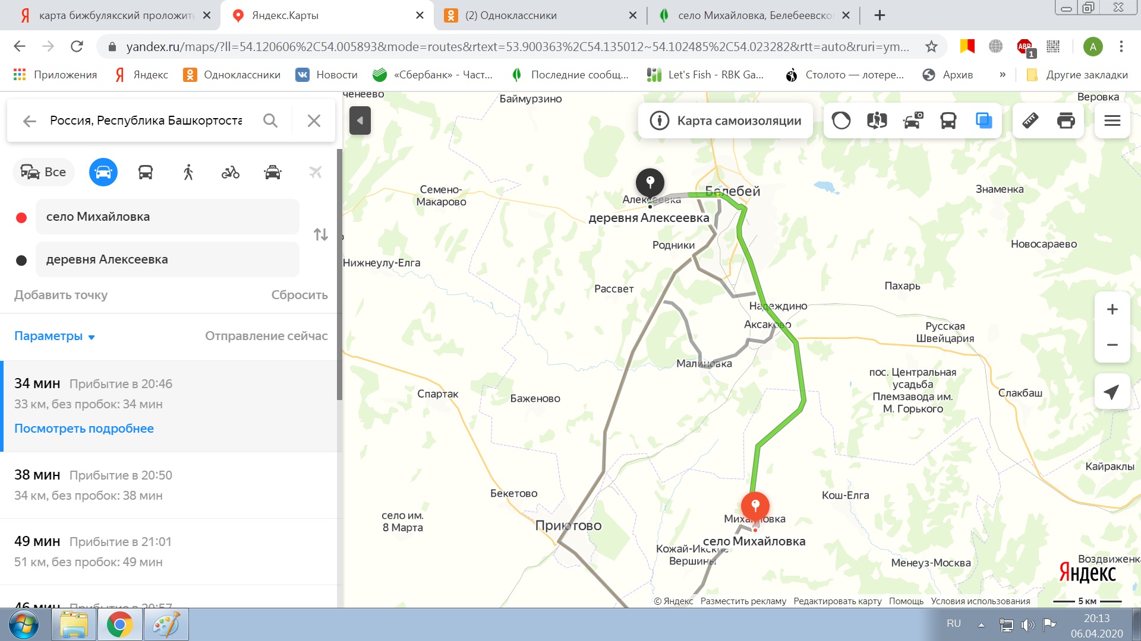Open Архив bookmark

coord(948,75)
